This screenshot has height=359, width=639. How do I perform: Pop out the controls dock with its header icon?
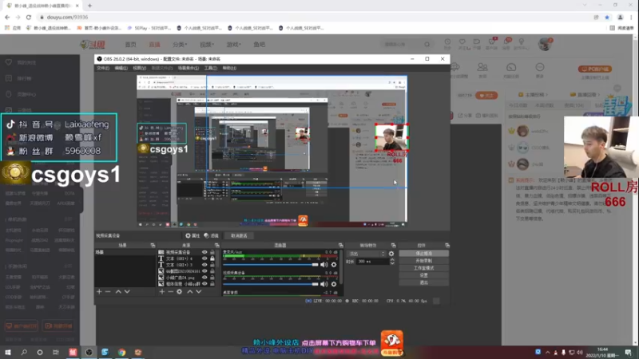[447, 246]
